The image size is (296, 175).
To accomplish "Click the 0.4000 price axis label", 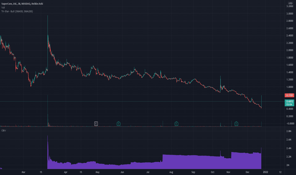I will coord(290,109).
